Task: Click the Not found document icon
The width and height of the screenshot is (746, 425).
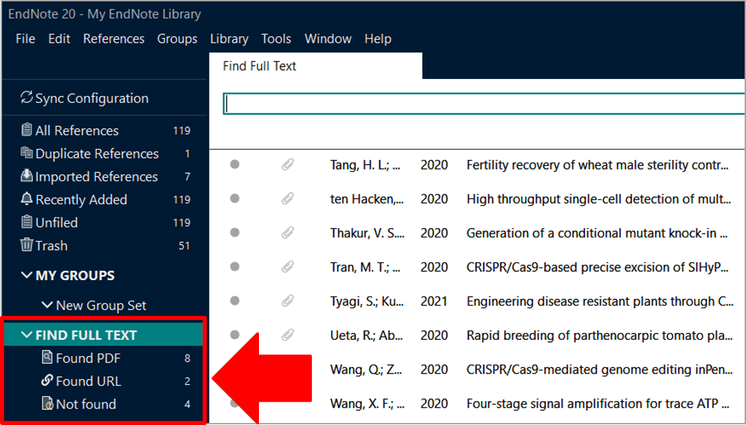Action: click(47, 404)
